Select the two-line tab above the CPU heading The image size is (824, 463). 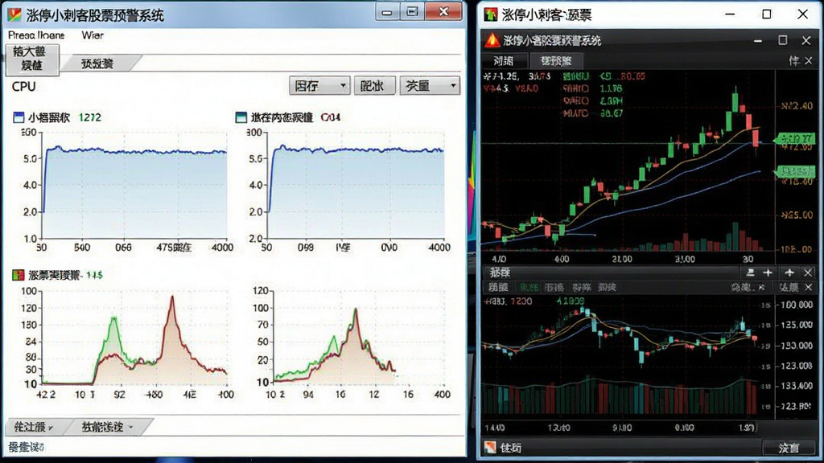tap(32, 59)
